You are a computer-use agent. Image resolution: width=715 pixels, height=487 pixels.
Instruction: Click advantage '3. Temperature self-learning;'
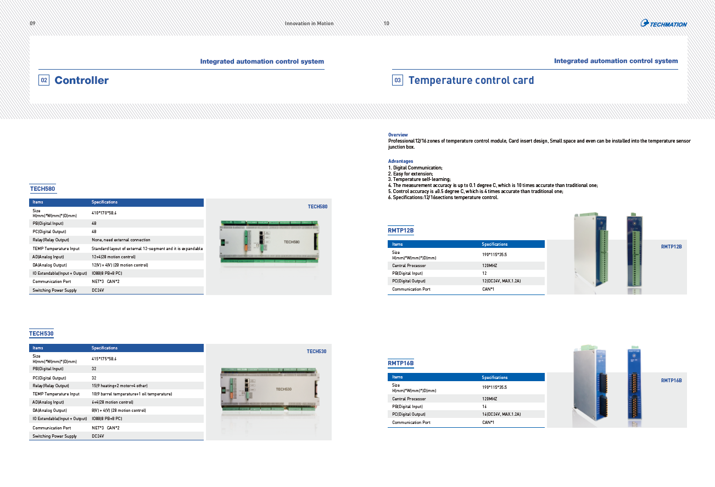(420, 179)
